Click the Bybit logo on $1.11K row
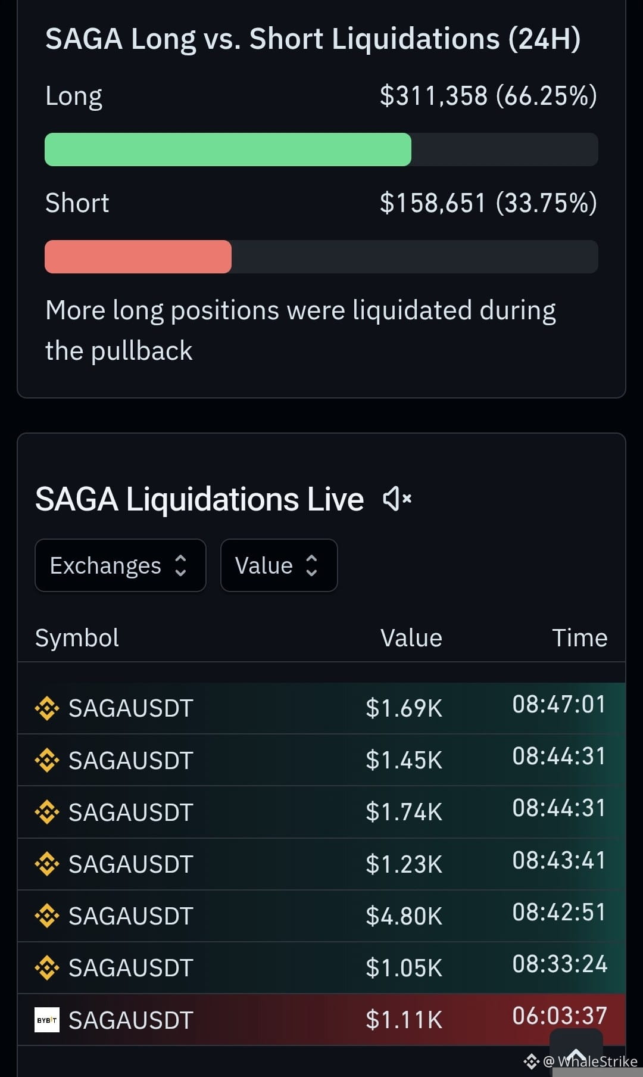Viewport: 643px width, 1077px height. 47,1020
